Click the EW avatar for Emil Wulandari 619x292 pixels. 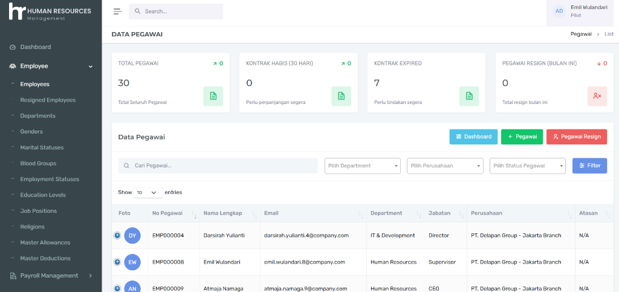click(x=132, y=262)
